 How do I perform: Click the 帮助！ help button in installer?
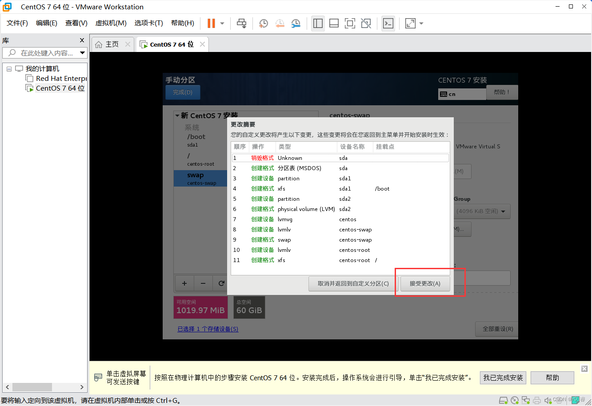502,92
